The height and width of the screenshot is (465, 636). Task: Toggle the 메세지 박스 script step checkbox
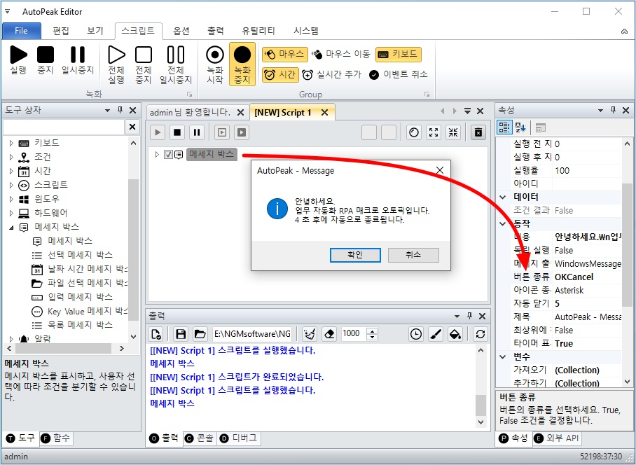pos(168,155)
